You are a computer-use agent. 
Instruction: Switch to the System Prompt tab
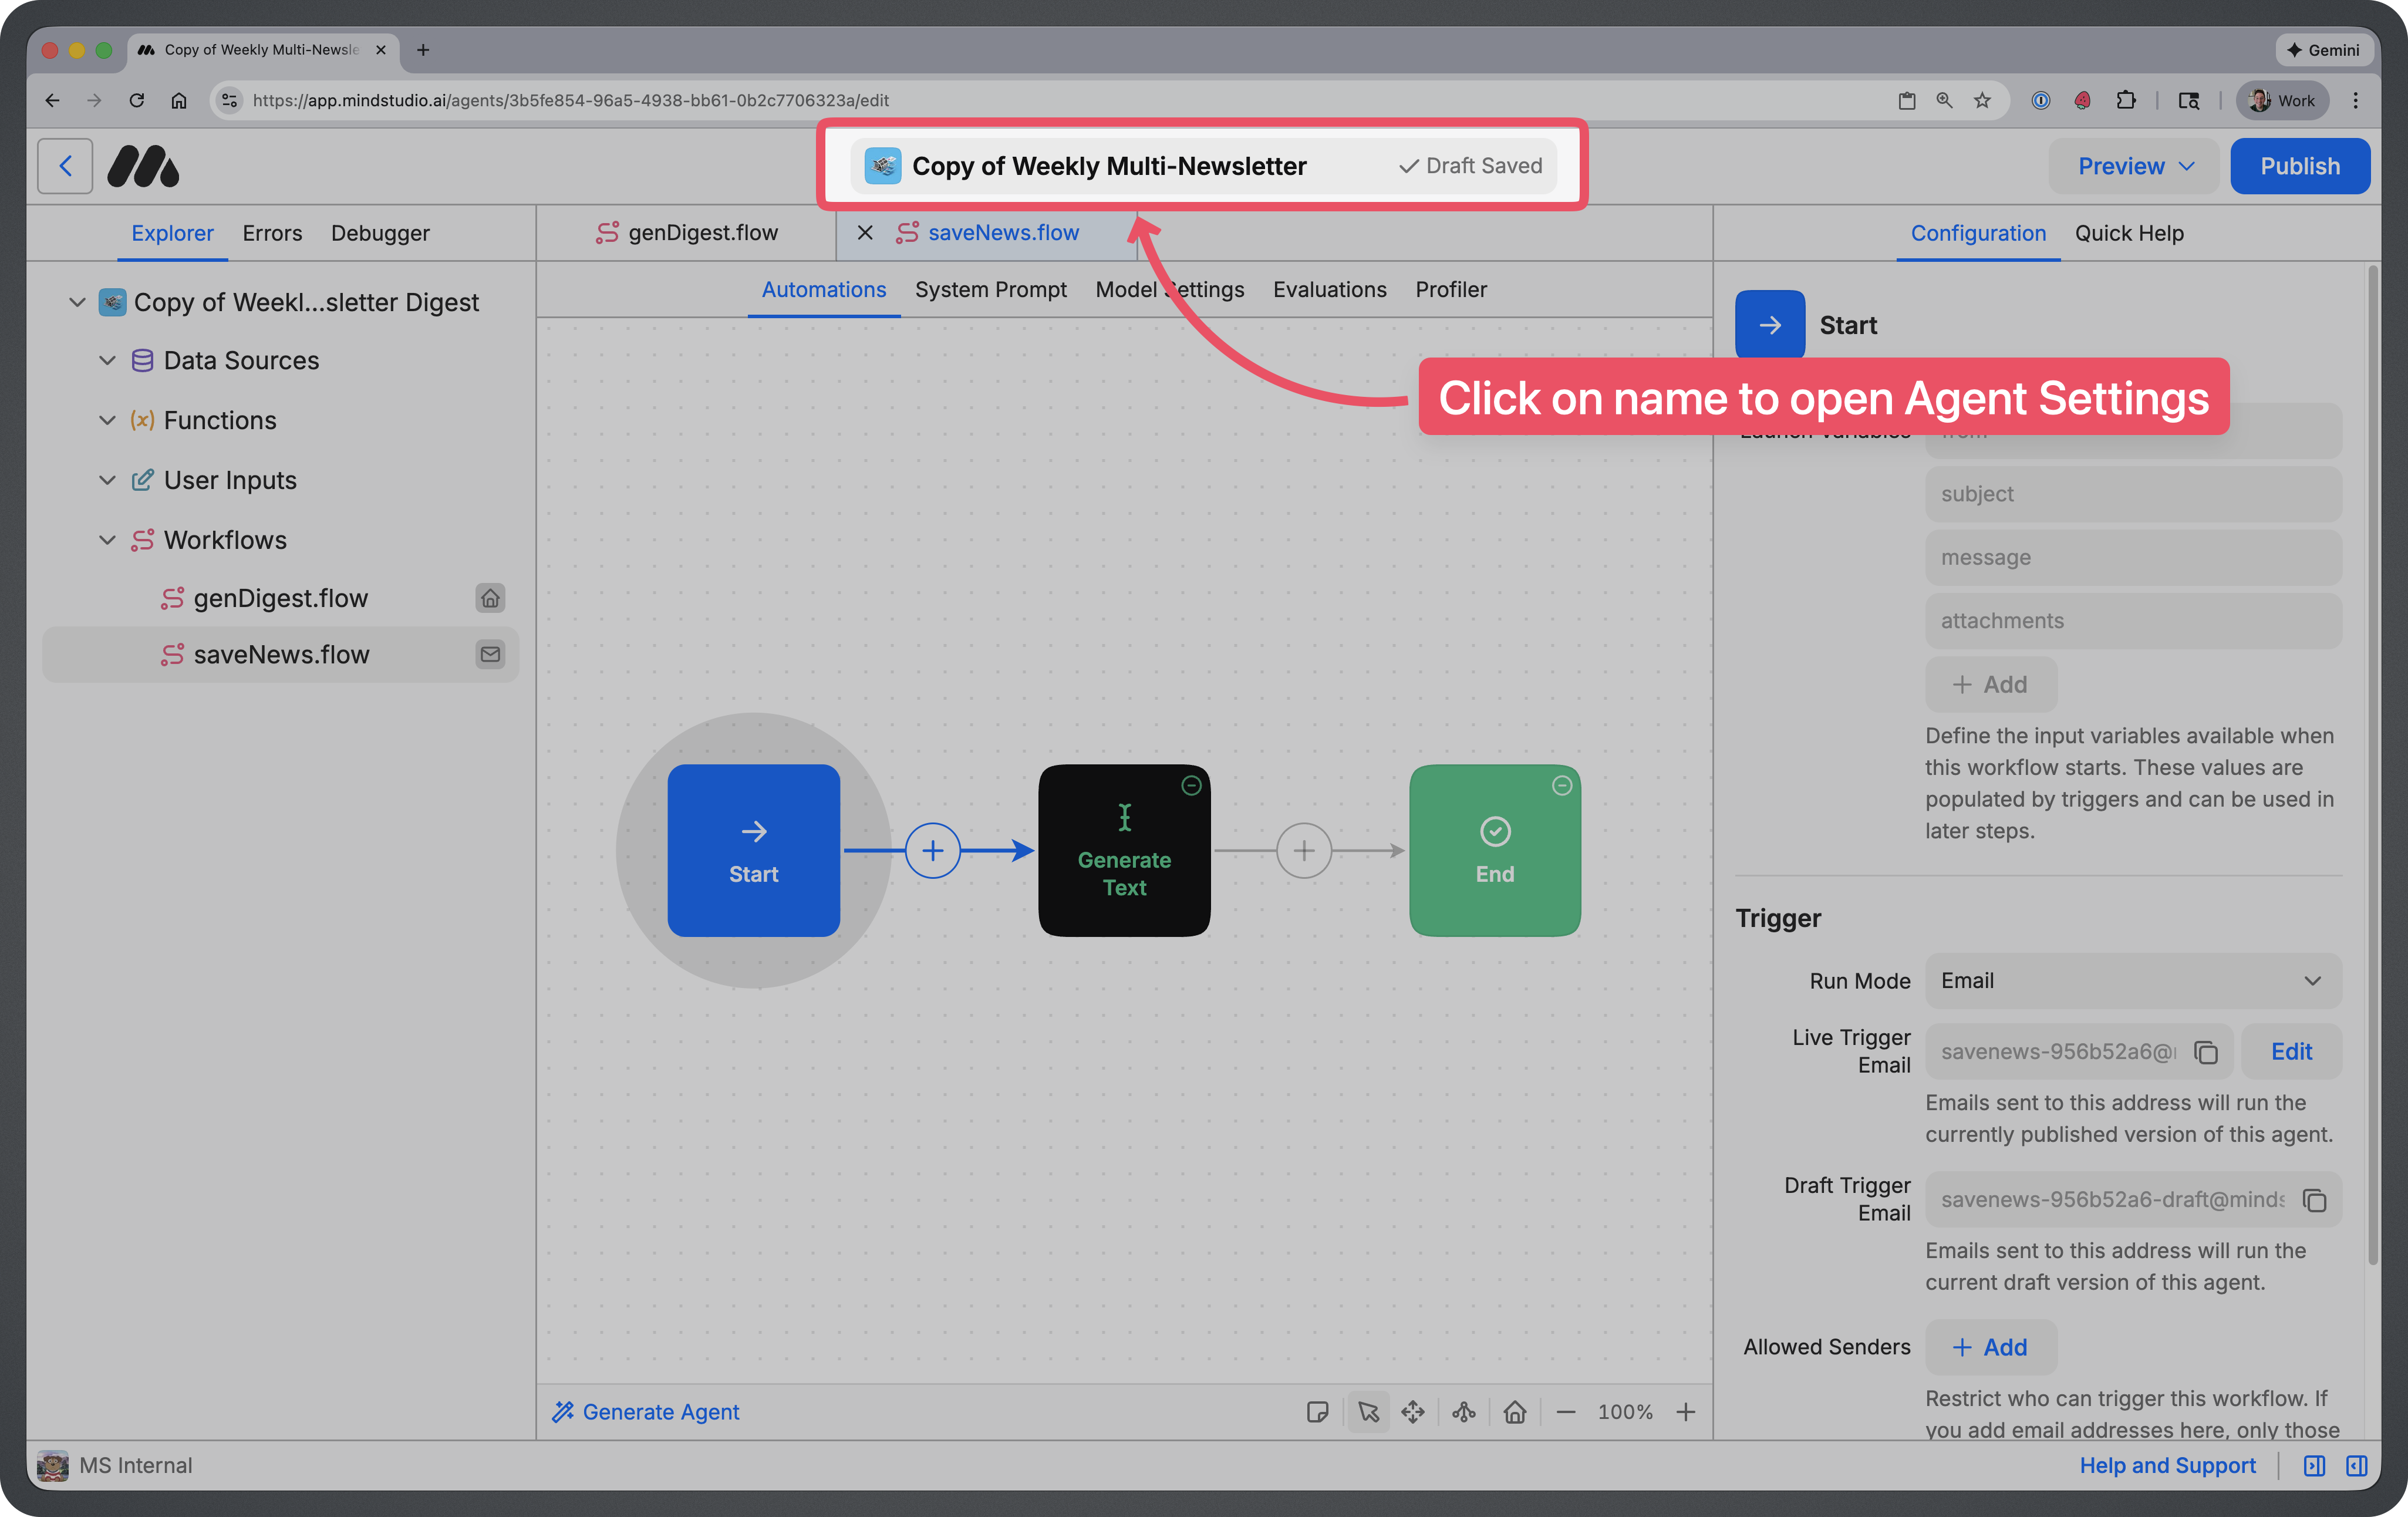(x=991, y=289)
